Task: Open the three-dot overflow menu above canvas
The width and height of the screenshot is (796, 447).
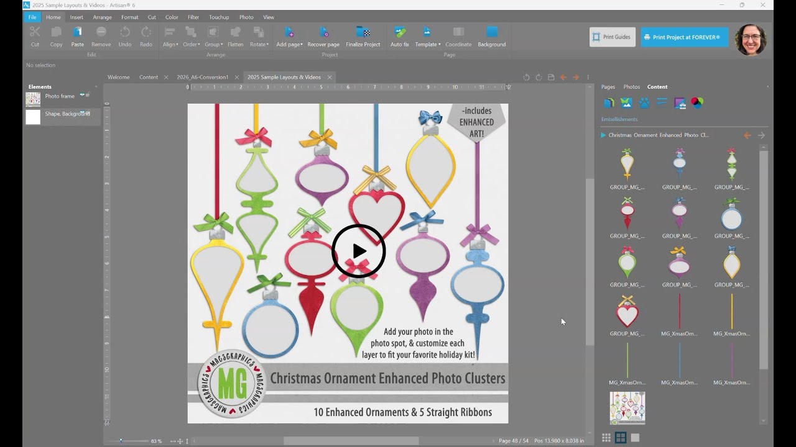Action: (x=588, y=78)
